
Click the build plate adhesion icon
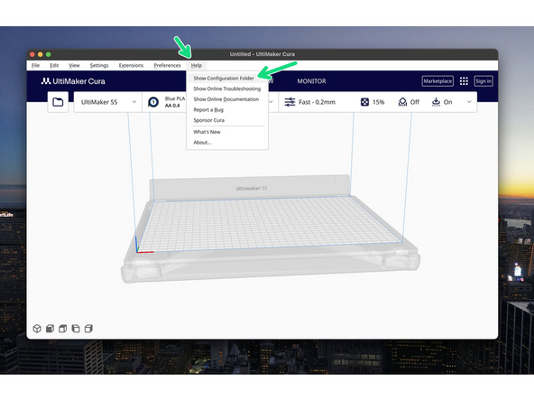(x=436, y=102)
